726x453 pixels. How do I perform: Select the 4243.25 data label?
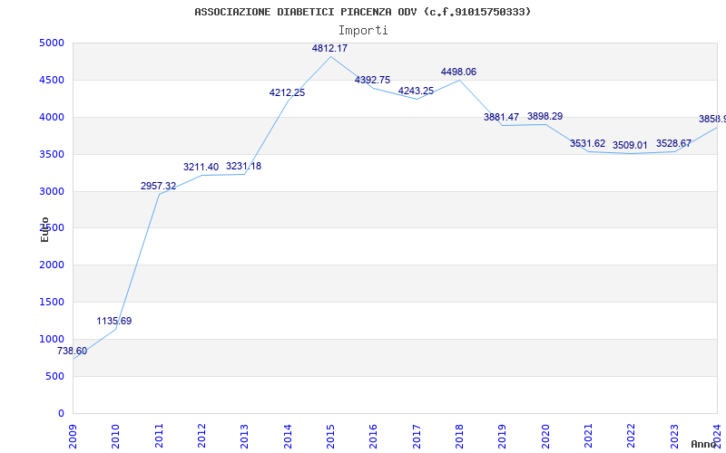tap(416, 91)
